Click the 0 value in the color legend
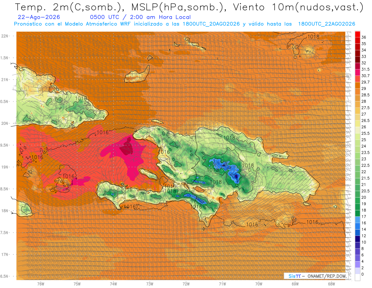This screenshot has width=372, height=288. 363,274
